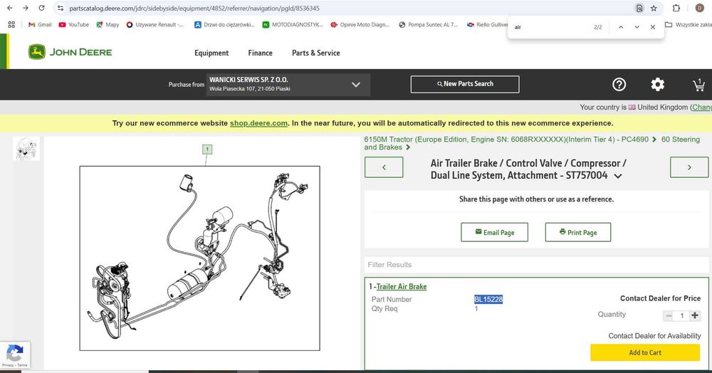Reload the page with the refresh icon

pyautogui.click(x=41, y=8)
